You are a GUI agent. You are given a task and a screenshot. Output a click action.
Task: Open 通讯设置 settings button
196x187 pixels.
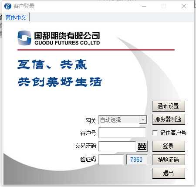click(x=169, y=106)
